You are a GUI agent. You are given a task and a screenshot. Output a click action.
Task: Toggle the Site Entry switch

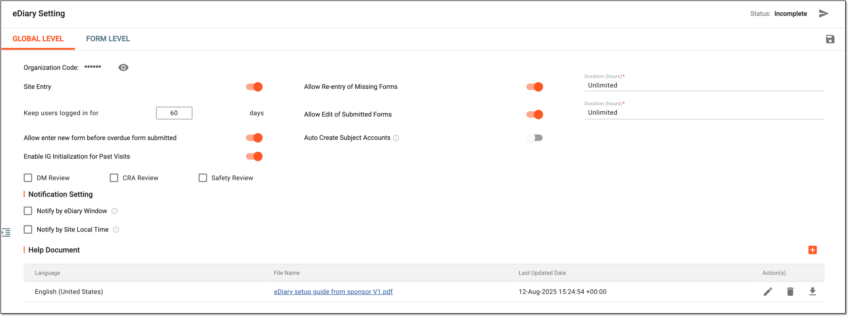click(x=254, y=87)
